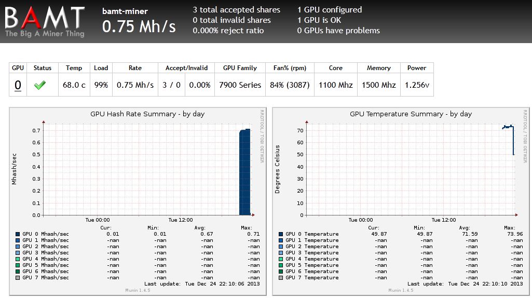Click the Power column header
Screen dimensions: 532x298
click(417, 68)
